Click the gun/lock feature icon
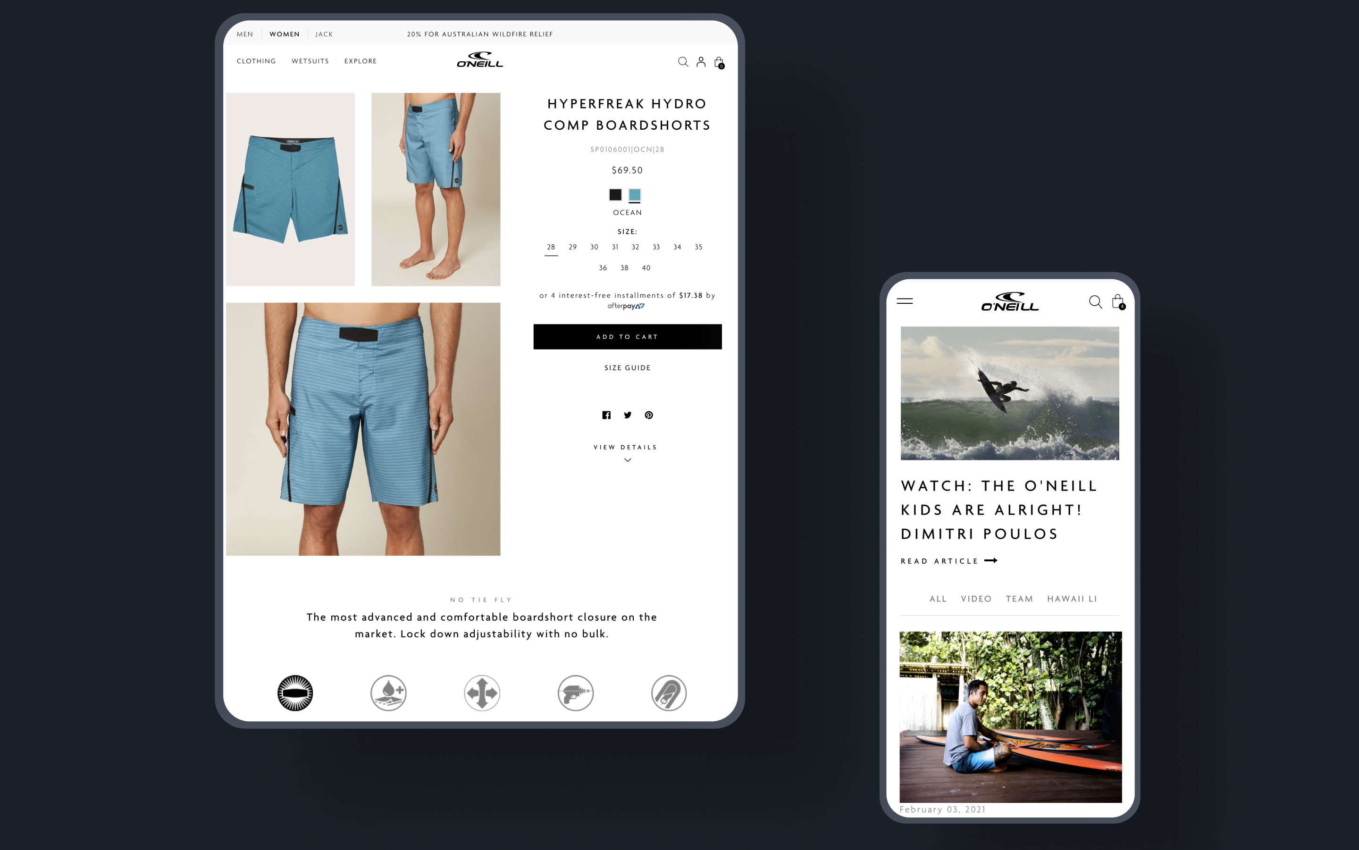The width and height of the screenshot is (1359, 850). [x=575, y=692]
